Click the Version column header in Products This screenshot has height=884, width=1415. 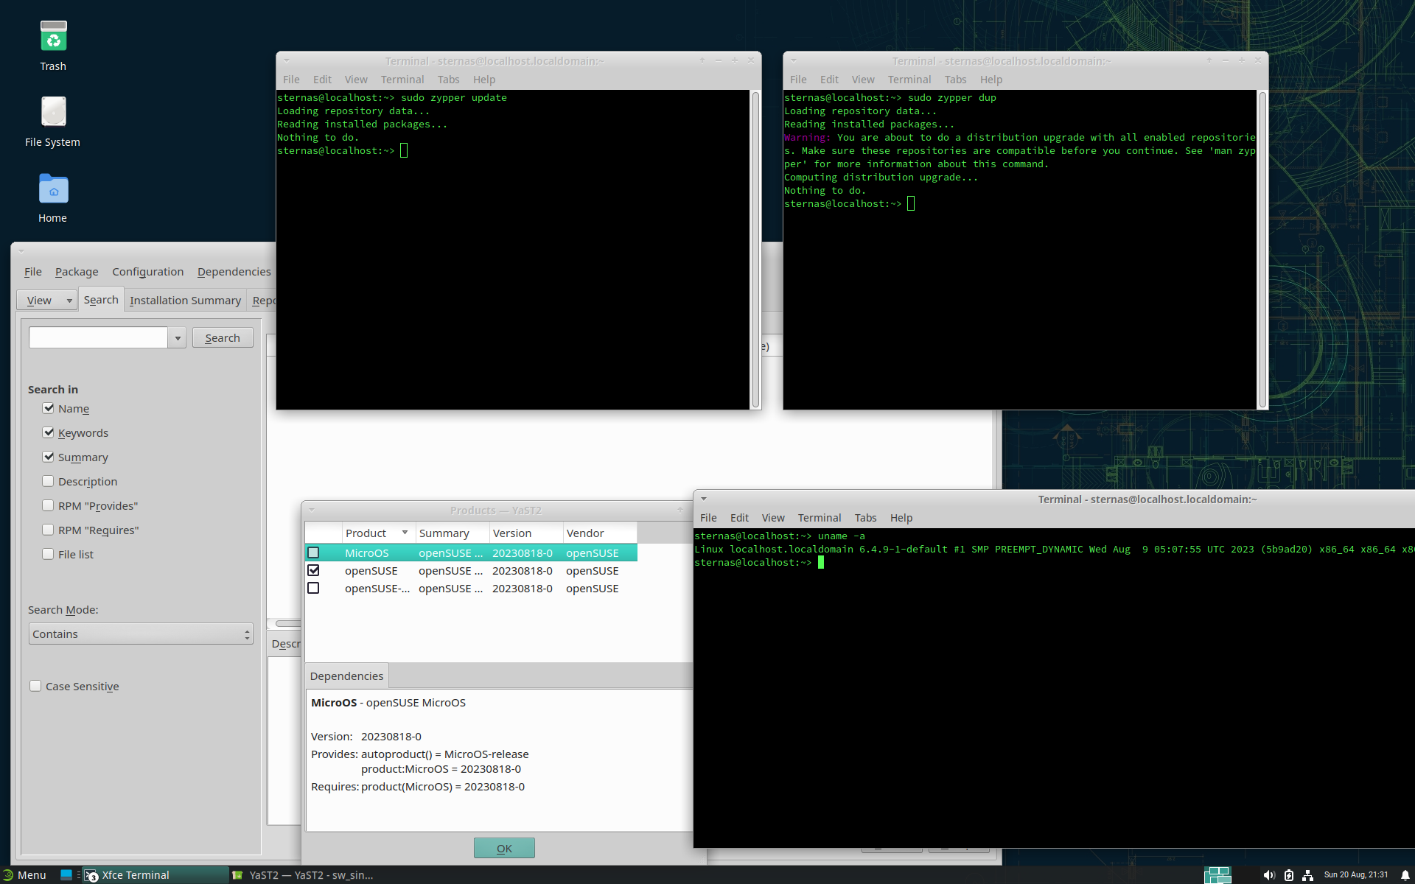tap(525, 533)
